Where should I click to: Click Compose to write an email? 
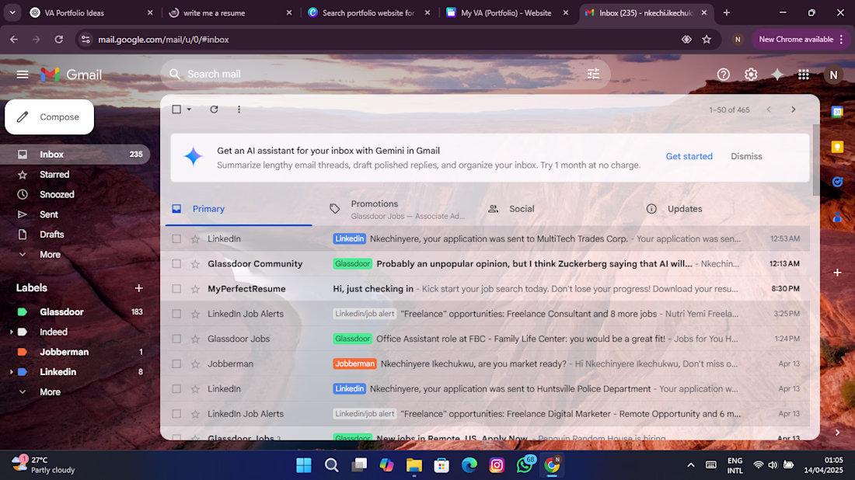point(49,117)
